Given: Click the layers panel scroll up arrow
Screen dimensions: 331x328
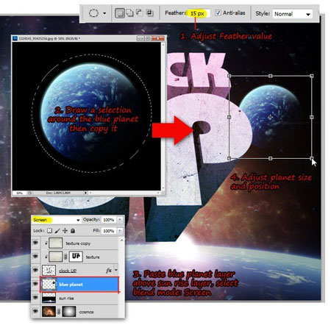Looking at the screenshot, I should (x=121, y=240).
